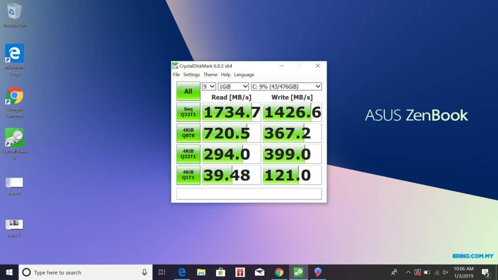
Task: Select the CrystalDiskMark 6 desktop shortcut
Action: pos(14,144)
